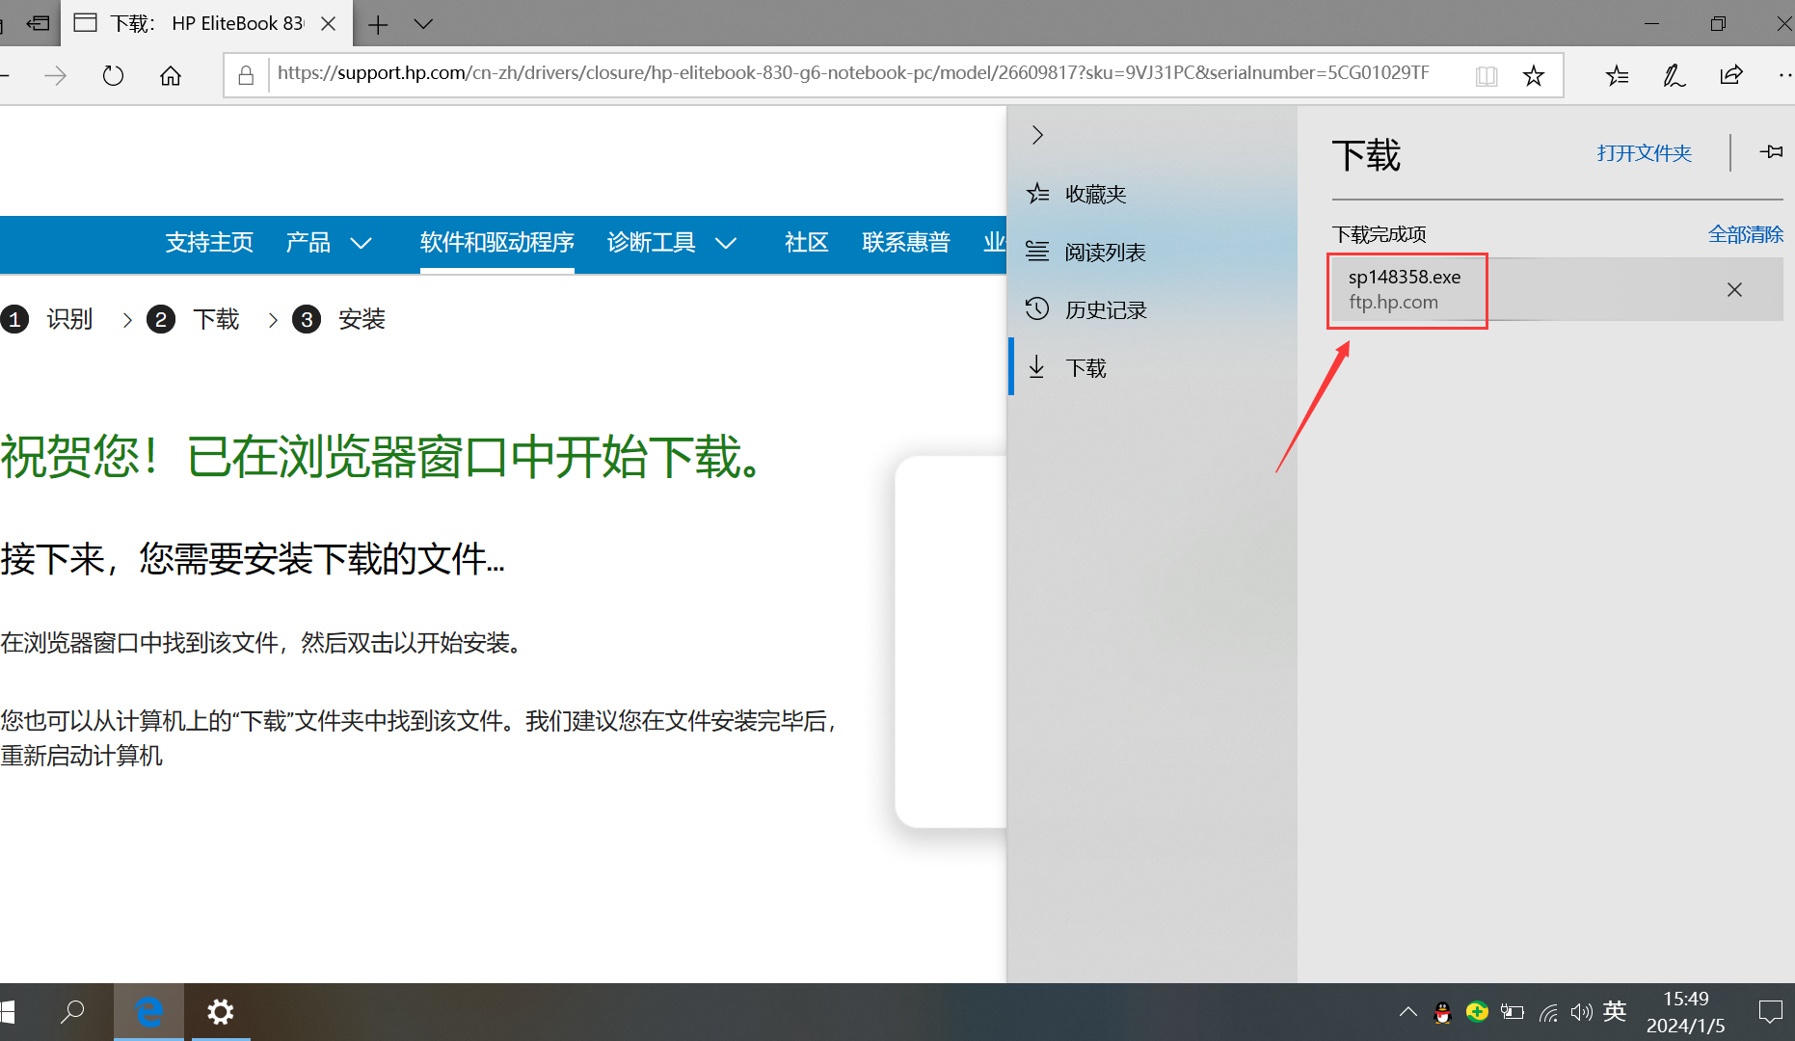
Task: Click the QQ penguin tray icon
Action: pyautogui.click(x=1443, y=1012)
